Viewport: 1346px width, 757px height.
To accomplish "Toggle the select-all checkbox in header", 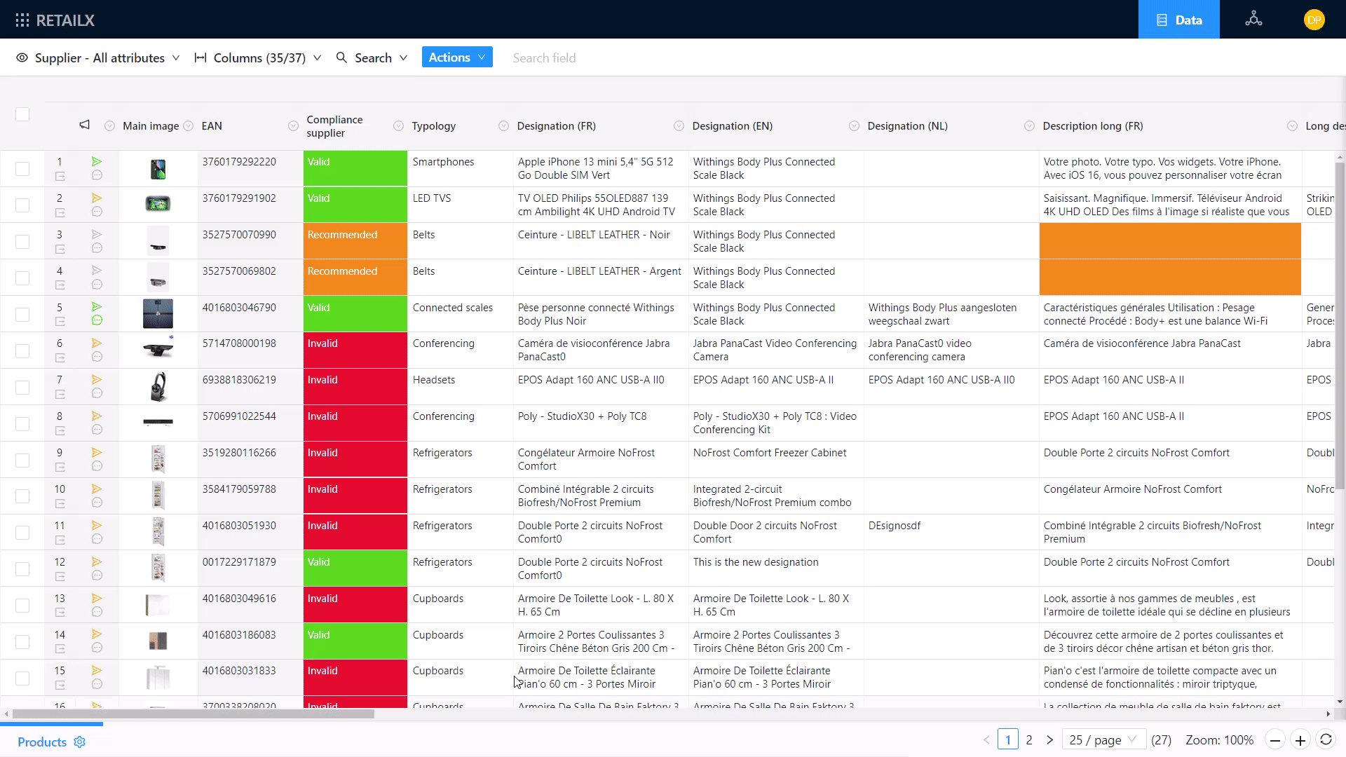I will point(22,114).
